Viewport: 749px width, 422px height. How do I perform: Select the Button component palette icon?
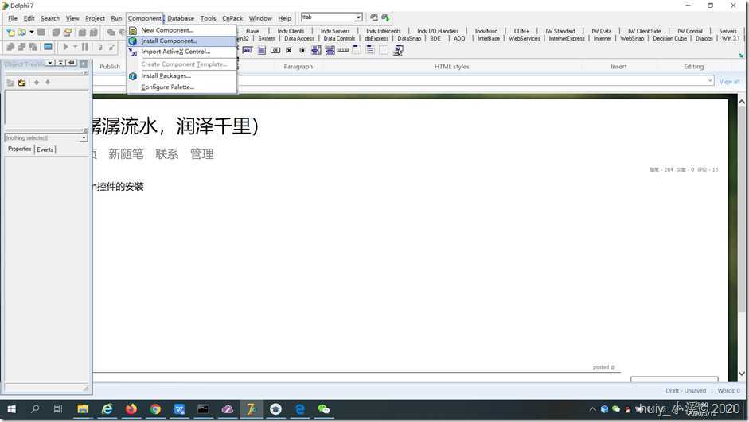coord(275,50)
